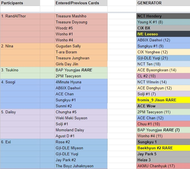
Task: Select the '5. Daiisy' participant cell
Action: (20, 112)
